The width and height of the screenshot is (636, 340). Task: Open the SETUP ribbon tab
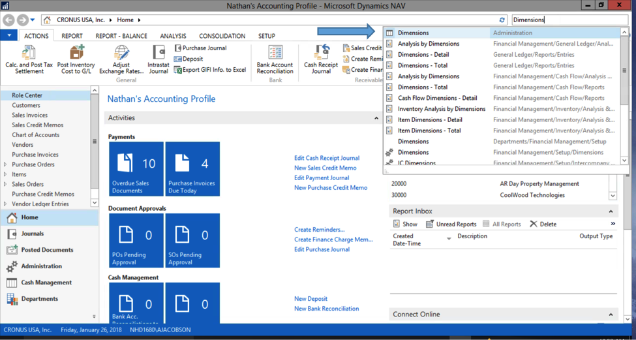tap(267, 36)
